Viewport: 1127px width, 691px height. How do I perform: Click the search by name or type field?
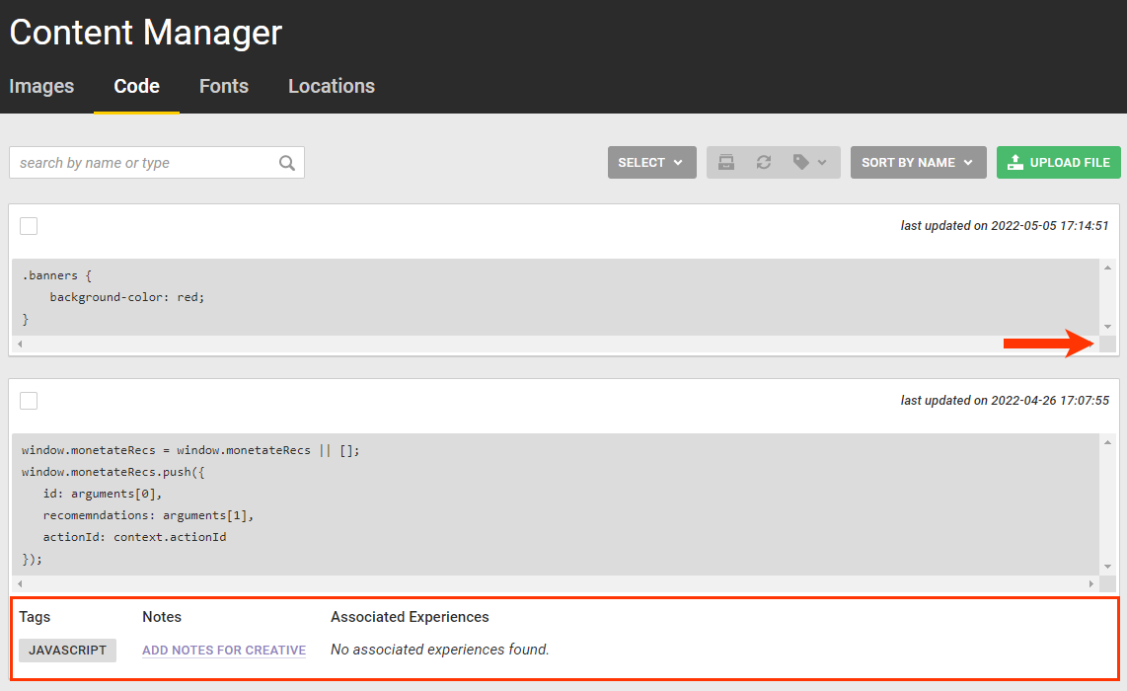point(157,163)
